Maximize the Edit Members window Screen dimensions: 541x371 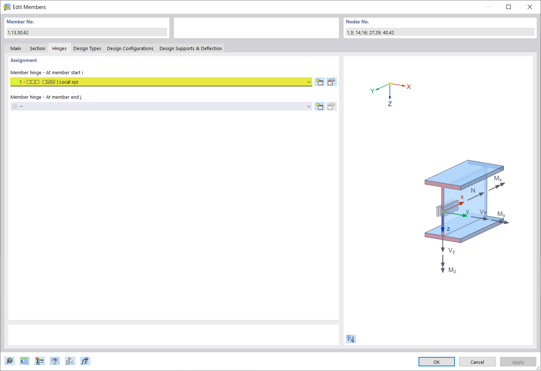point(509,7)
